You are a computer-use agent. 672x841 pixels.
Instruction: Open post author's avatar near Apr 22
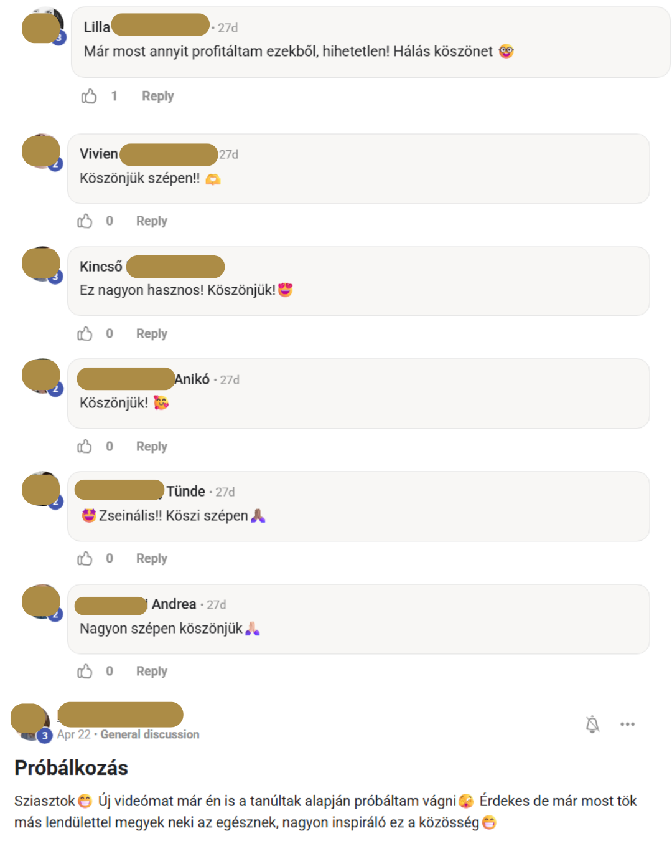pyautogui.click(x=31, y=721)
